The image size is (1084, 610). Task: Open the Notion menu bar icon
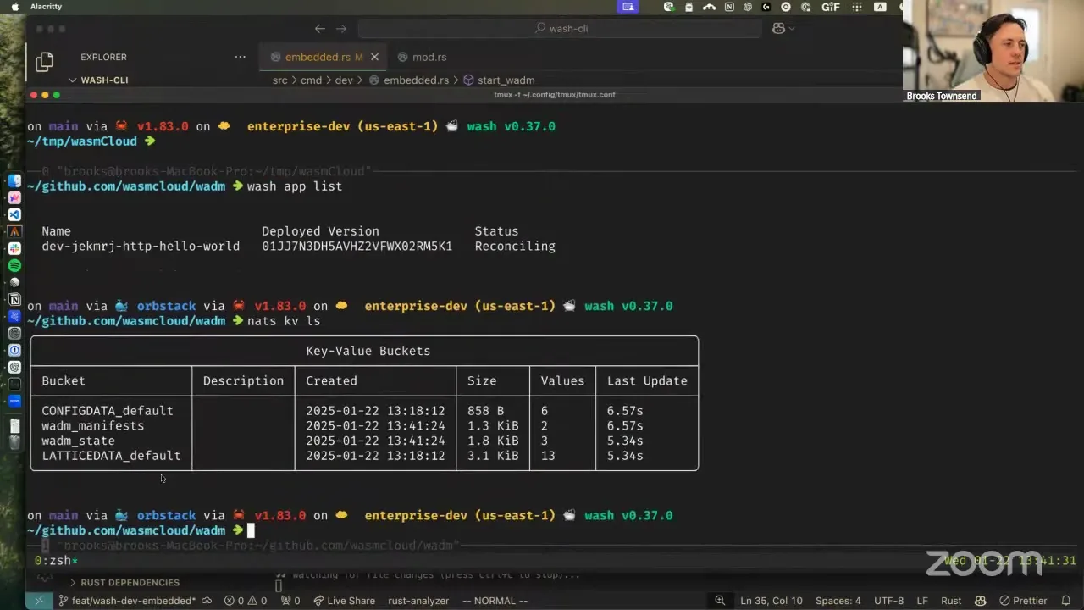tap(728, 7)
